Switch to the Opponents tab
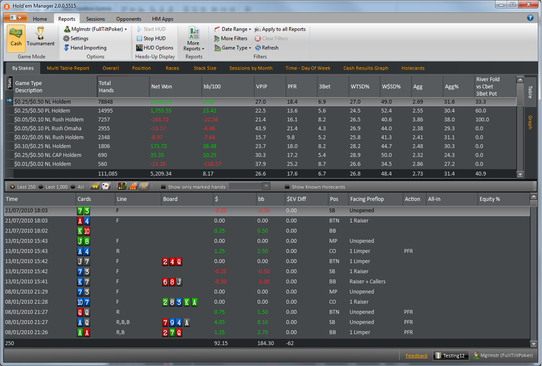This screenshot has height=366, width=542. (128, 18)
